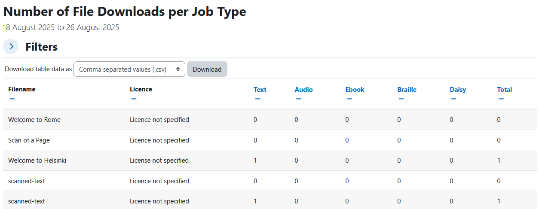The image size is (539, 209).
Task: Click the Total value 0 in the Rome row
Action: (499, 120)
